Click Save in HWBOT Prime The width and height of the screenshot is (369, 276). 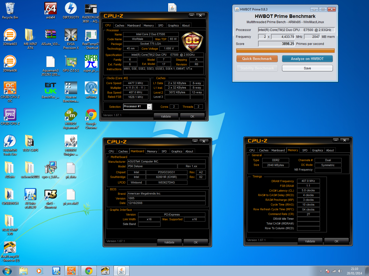tap(307, 68)
